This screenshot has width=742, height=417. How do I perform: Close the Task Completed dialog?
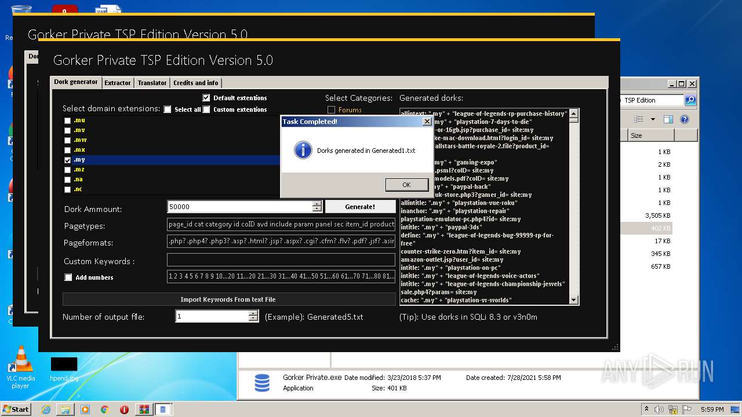(x=427, y=122)
